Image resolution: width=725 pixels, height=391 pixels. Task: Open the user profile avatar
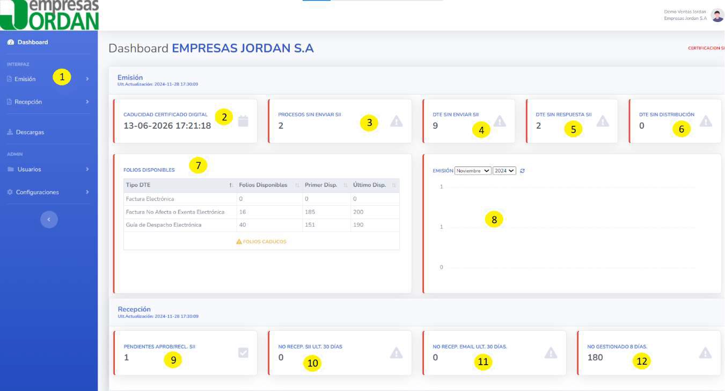pyautogui.click(x=717, y=15)
